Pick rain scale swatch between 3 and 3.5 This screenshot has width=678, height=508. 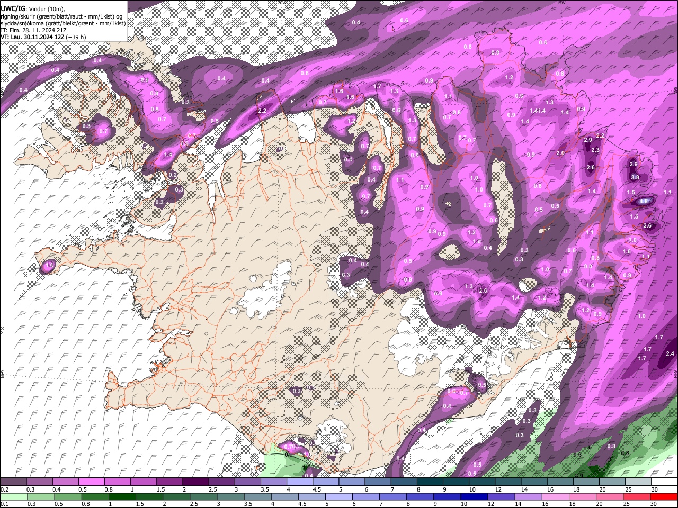(x=231, y=497)
